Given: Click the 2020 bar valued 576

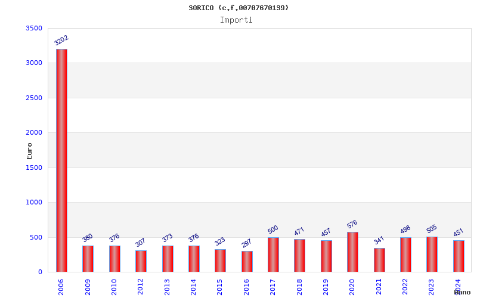Looking at the screenshot, I should tap(352, 252).
